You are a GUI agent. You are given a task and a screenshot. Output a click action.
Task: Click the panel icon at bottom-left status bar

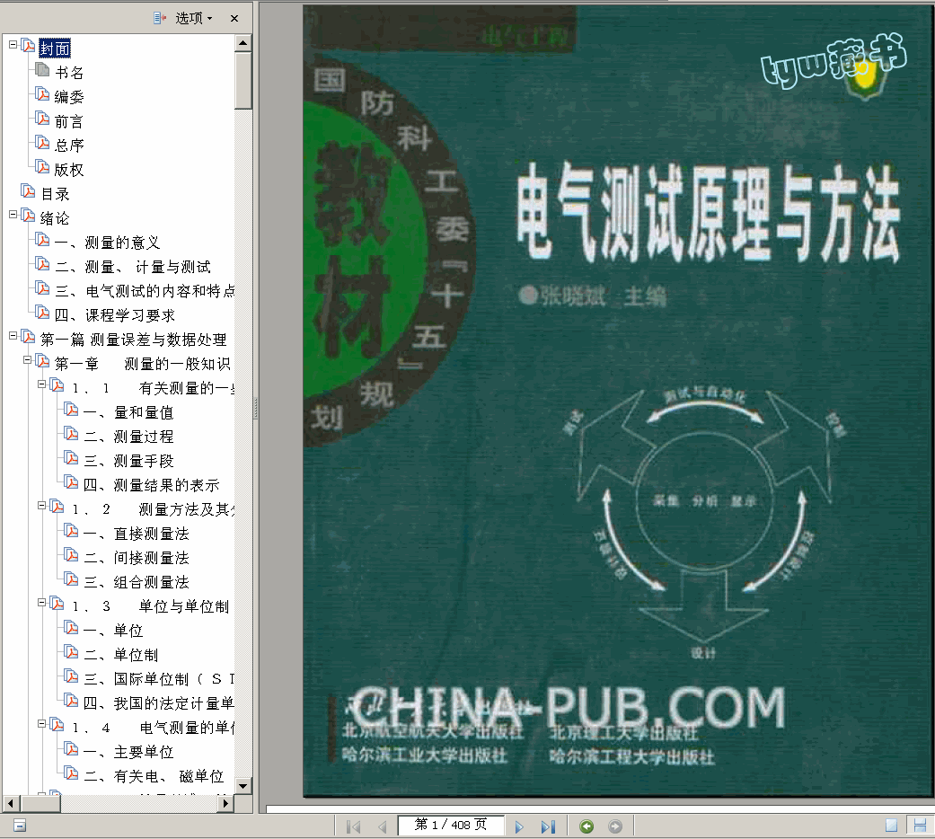click(x=19, y=826)
